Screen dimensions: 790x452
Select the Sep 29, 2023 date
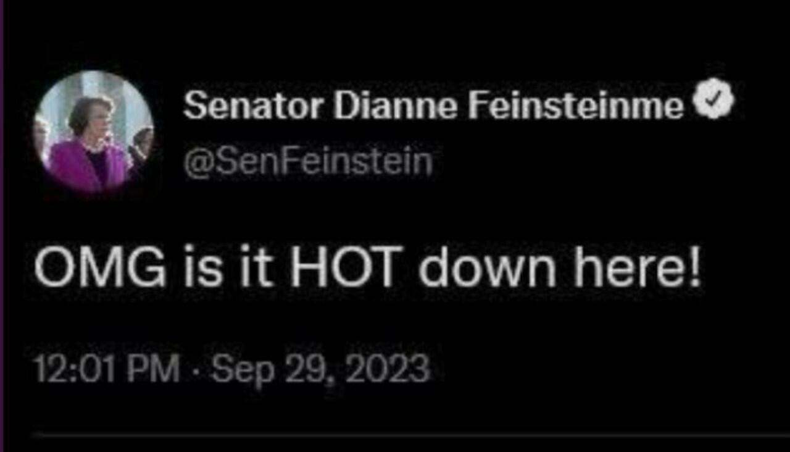click(x=320, y=370)
